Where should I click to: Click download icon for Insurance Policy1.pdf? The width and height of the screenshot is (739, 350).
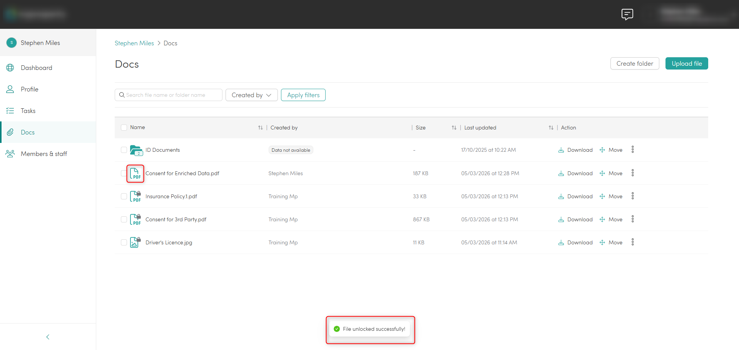(x=561, y=196)
